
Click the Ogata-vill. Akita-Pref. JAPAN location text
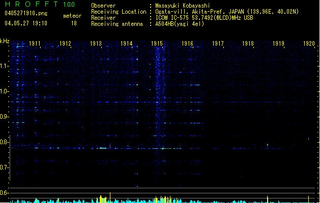227,12
